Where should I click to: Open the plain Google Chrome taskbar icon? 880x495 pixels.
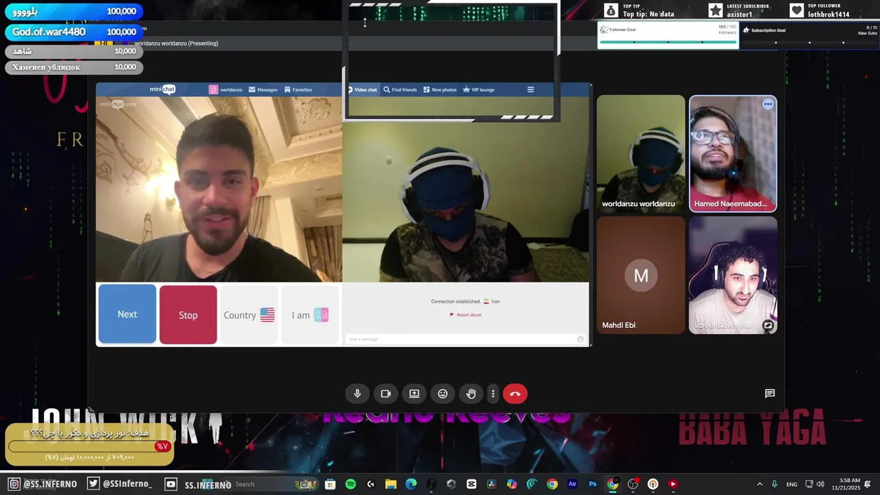(552, 484)
